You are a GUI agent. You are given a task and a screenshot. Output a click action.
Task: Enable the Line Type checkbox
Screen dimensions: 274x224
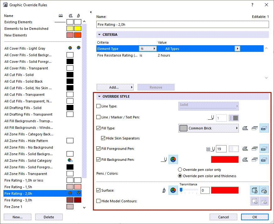(x=98, y=106)
